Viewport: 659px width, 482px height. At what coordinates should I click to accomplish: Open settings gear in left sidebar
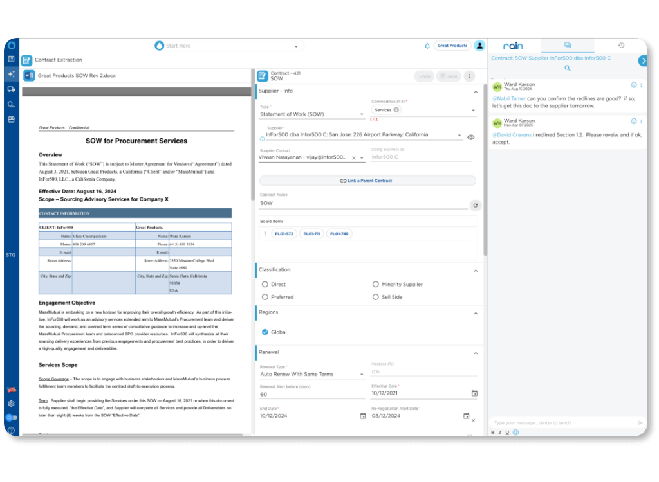pyautogui.click(x=11, y=404)
